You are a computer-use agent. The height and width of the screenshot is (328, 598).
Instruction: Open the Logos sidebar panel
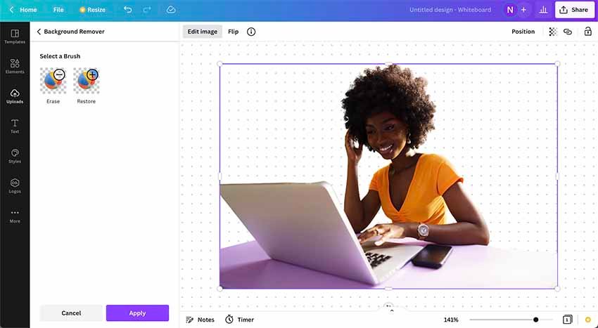coord(15,186)
